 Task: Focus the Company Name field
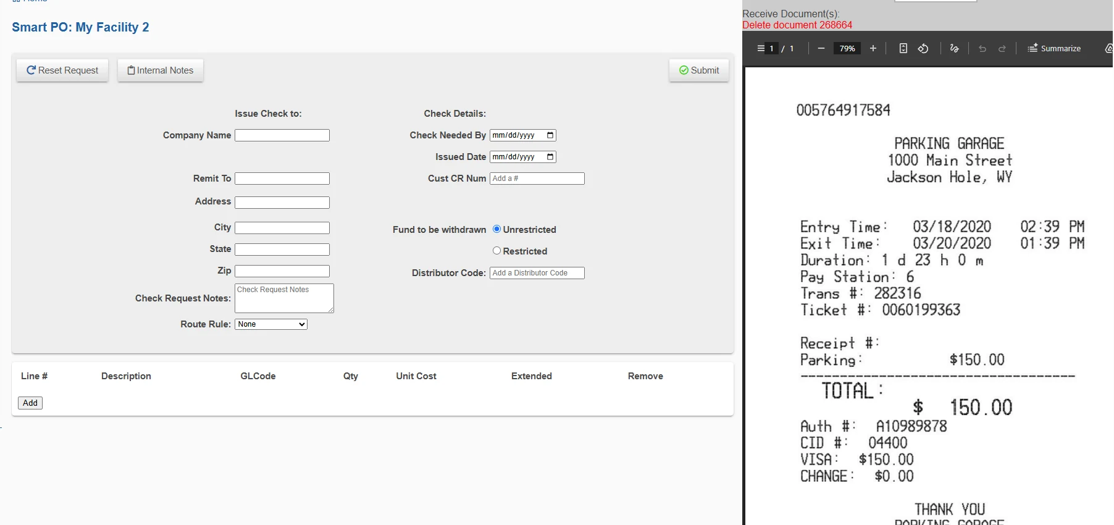click(282, 135)
